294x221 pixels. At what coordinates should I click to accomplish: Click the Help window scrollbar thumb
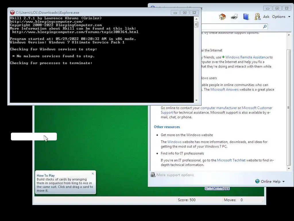pos(289,108)
